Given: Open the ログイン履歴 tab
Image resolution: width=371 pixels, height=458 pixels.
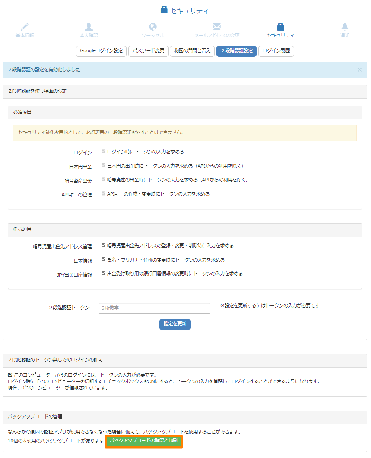Looking at the screenshot, I should tap(276, 51).
